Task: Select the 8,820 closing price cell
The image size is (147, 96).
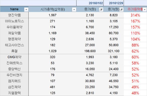Action: pos(114,15)
